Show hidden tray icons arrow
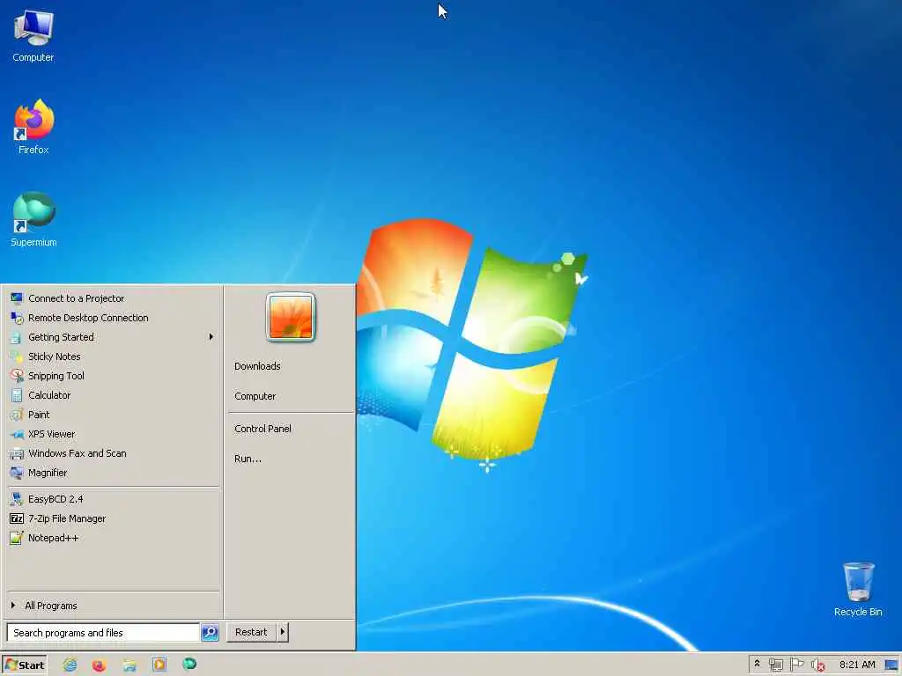 coord(757,664)
